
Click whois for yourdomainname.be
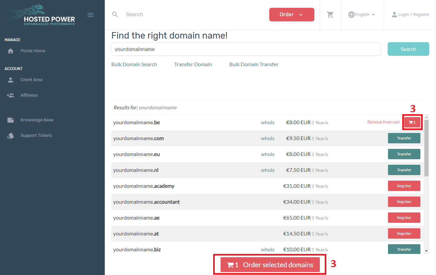click(268, 123)
